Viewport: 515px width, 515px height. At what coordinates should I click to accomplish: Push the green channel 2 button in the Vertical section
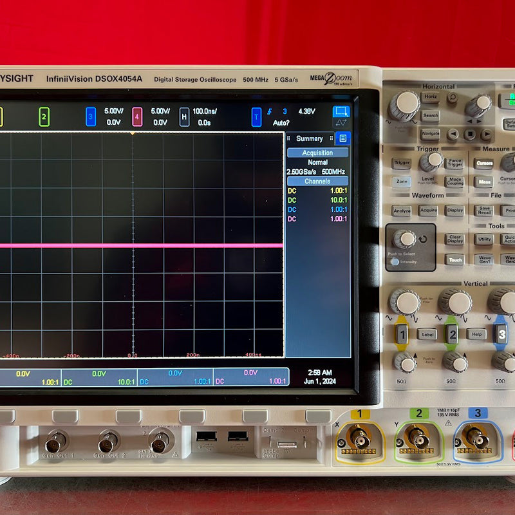click(x=452, y=333)
